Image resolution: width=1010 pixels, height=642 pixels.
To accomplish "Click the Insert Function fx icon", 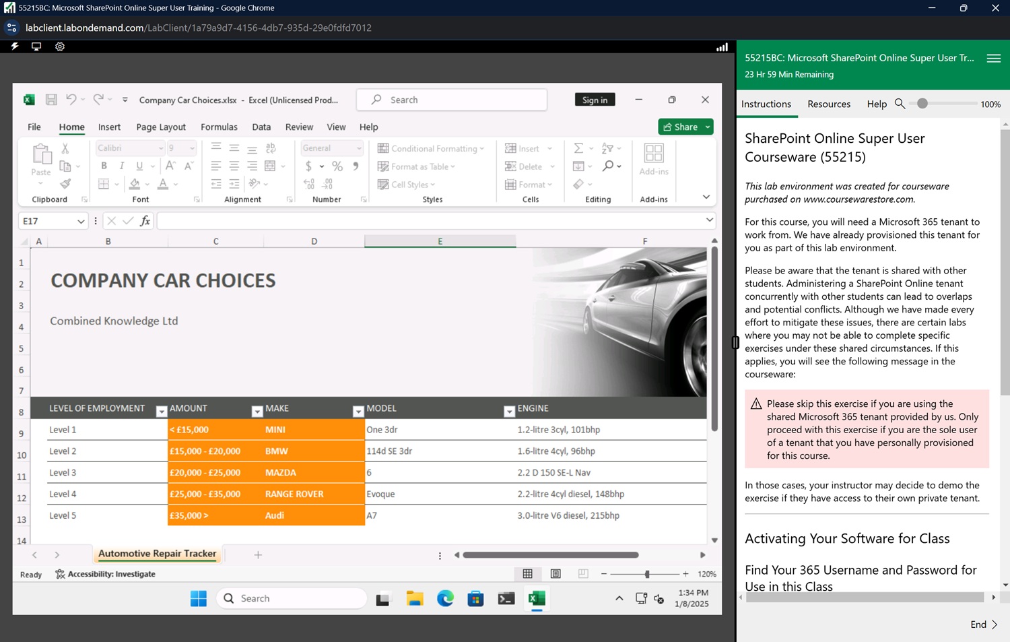I will click(x=145, y=221).
